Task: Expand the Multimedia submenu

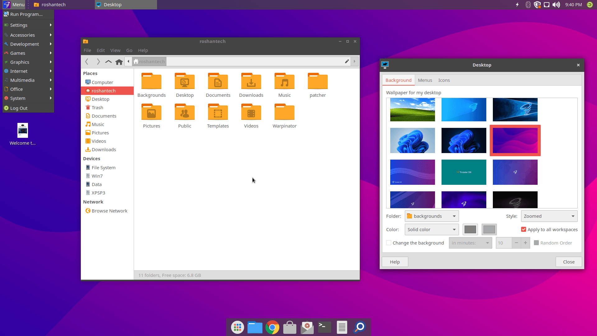Action: [x=28, y=80]
